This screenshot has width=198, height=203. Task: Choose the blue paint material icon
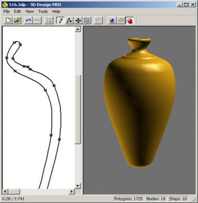[x=112, y=20]
